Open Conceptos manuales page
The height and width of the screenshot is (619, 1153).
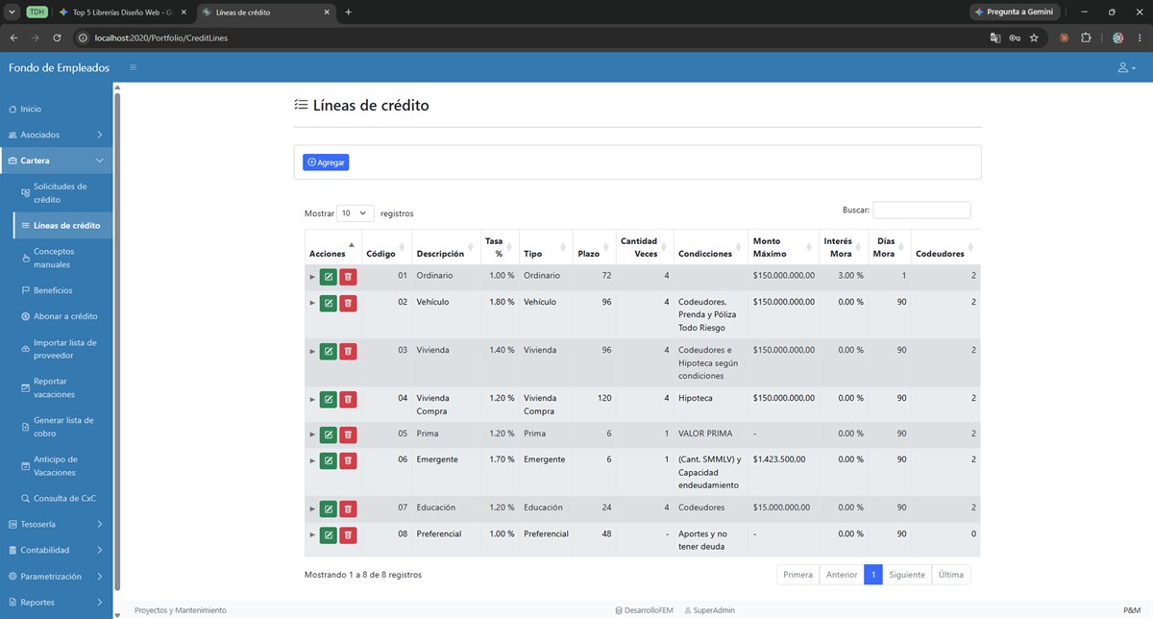click(62, 258)
